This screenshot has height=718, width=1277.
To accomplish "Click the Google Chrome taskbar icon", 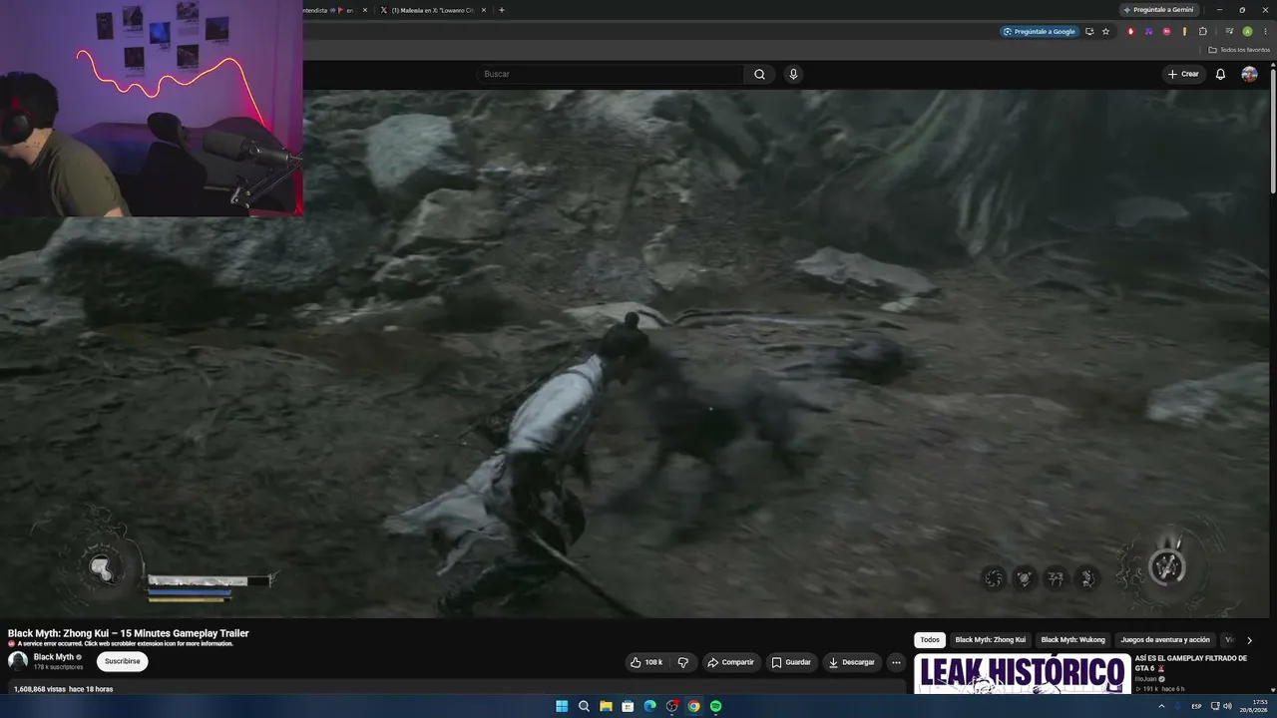I will (693, 706).
